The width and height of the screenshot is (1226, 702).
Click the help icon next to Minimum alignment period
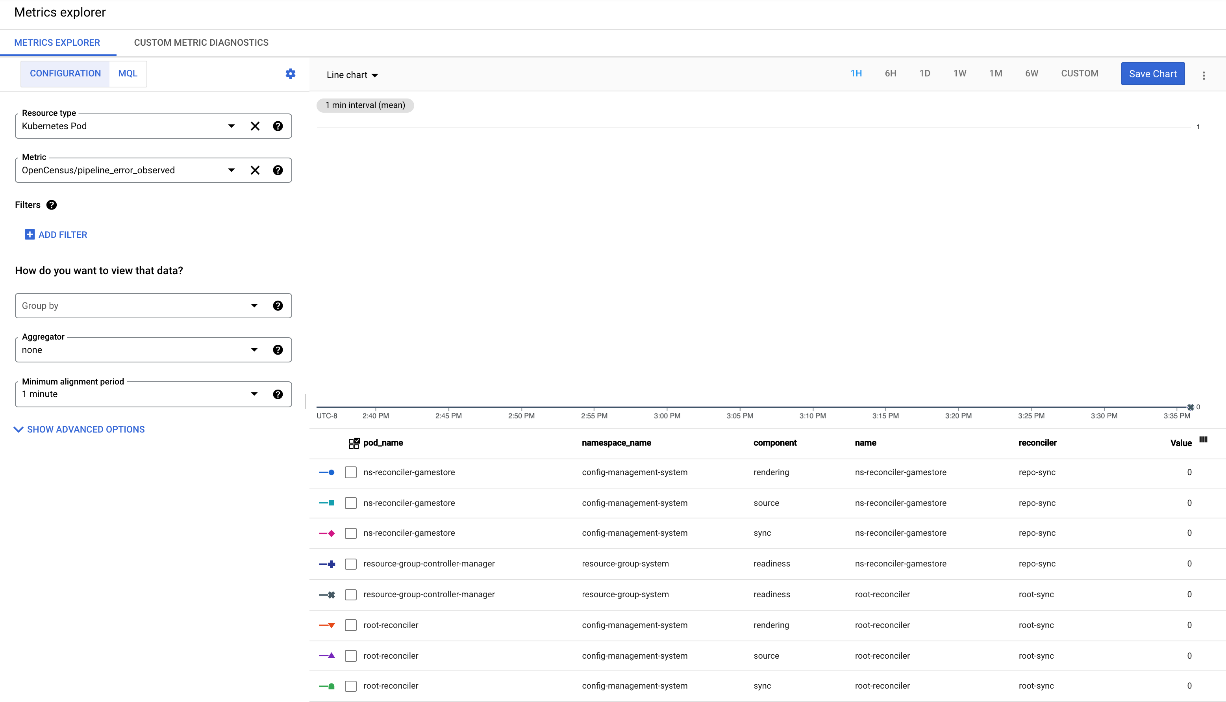point(278,394)
